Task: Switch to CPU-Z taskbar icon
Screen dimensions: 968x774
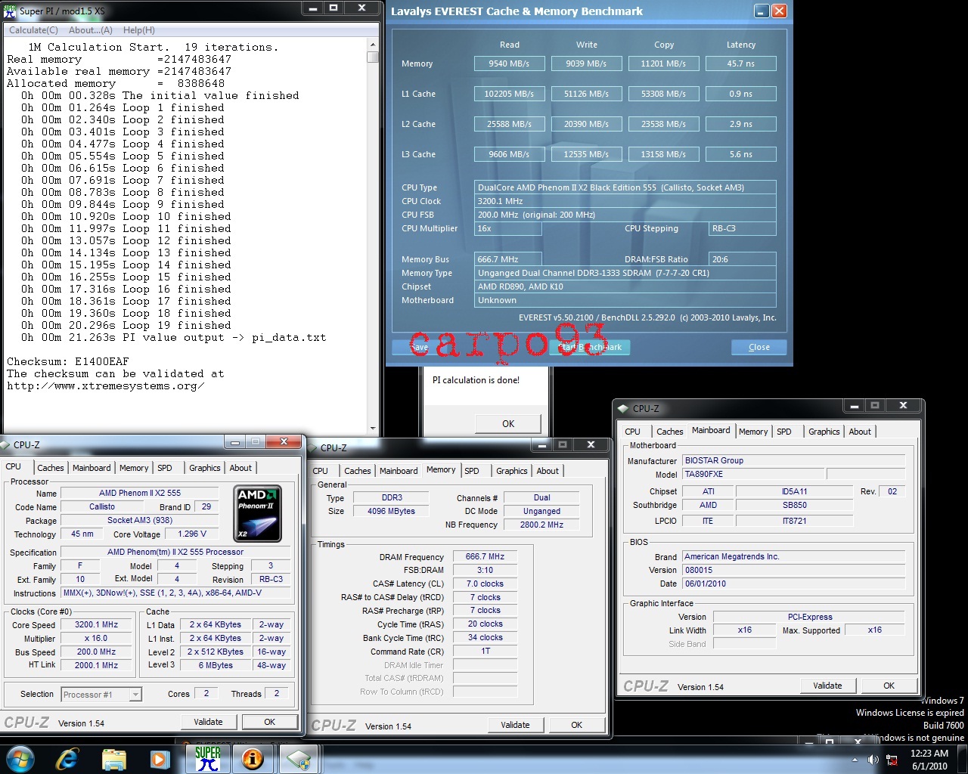Action: tap(298, 758)
